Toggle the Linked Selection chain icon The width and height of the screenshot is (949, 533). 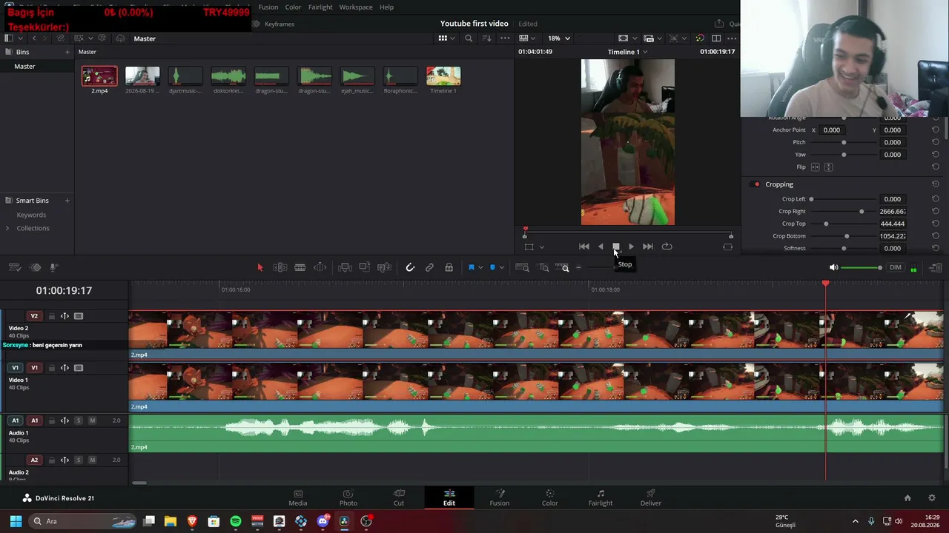(x=429, y=267)
